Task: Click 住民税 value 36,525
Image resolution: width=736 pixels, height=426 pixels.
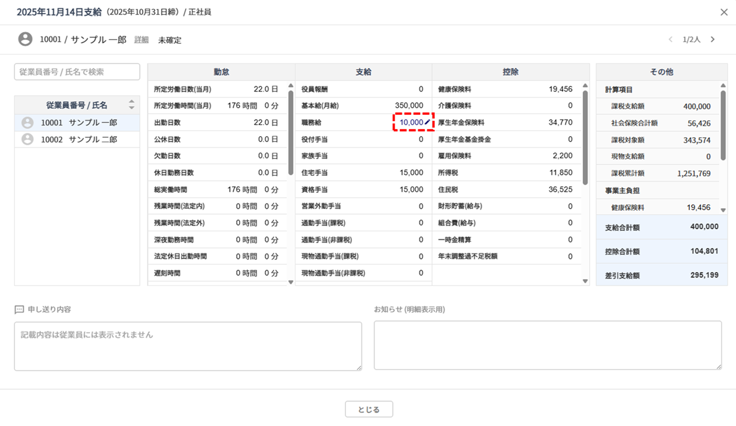Action: point(560,189)
